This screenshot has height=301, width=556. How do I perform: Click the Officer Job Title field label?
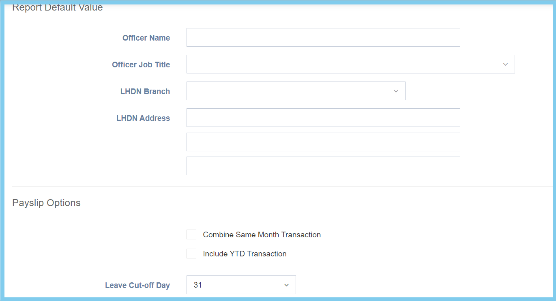tap(141, 64)
